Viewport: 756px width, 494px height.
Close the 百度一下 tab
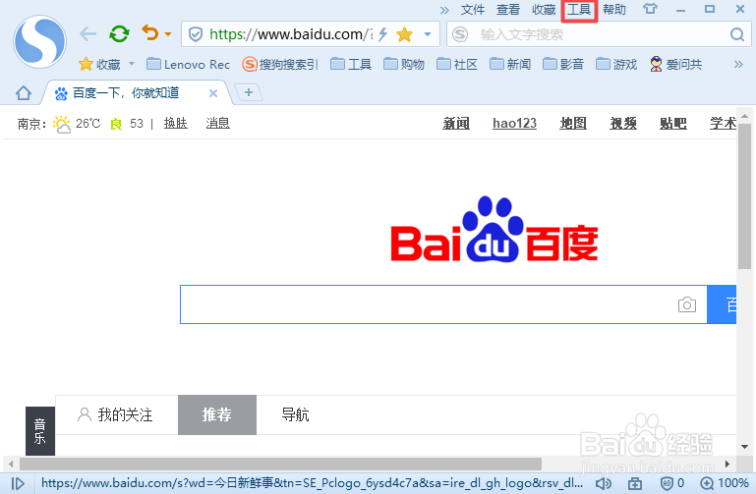tap(213, 93)
